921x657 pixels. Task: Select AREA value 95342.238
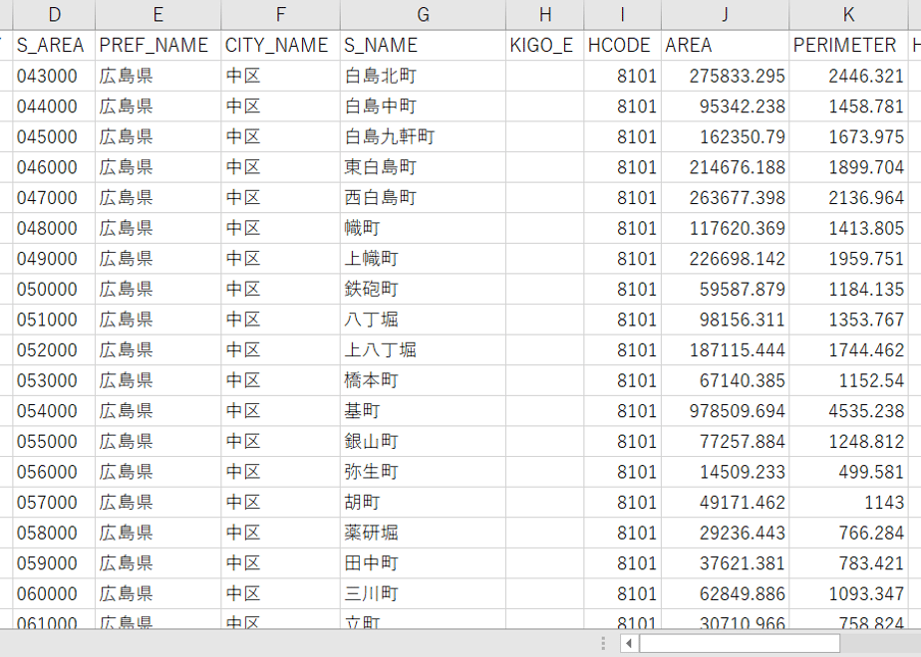click(726, 107)
